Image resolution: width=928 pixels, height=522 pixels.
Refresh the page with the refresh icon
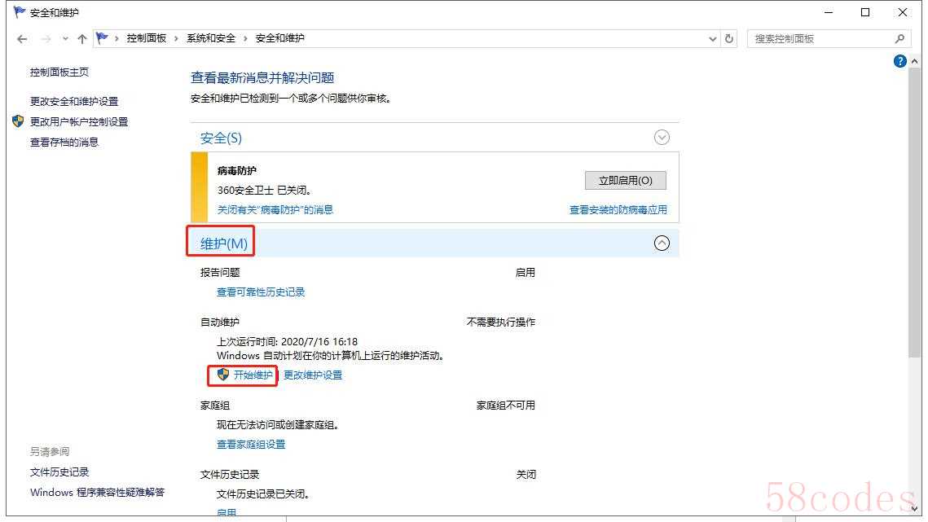[x=729, y=38]
